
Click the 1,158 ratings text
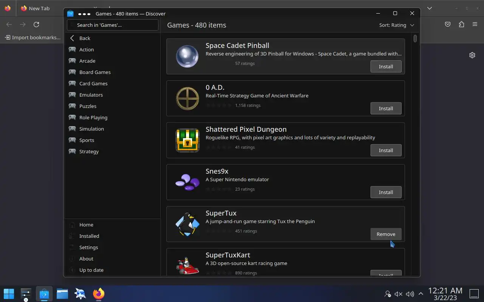click(248, 105)
